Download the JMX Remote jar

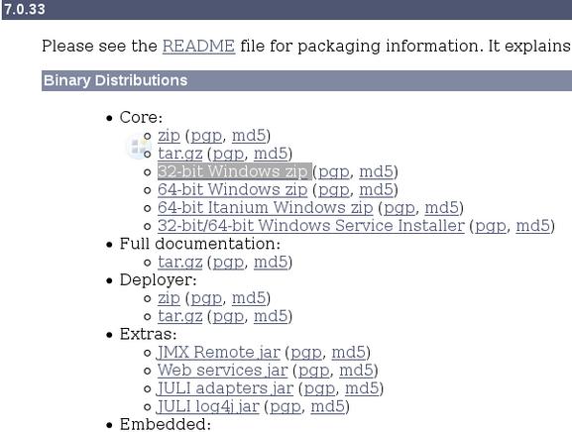(x=218, y=352)
